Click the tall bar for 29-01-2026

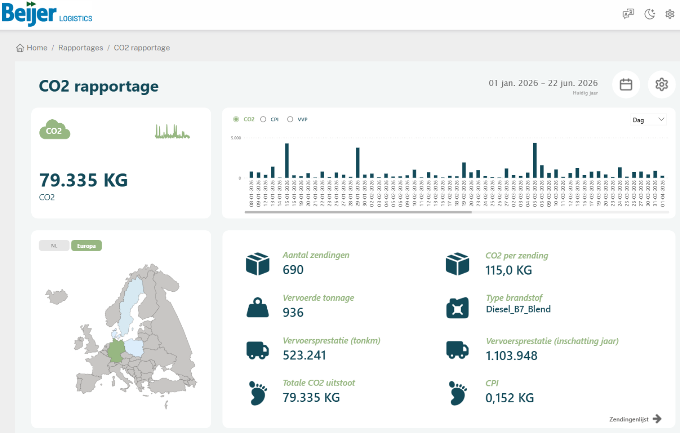358,163
